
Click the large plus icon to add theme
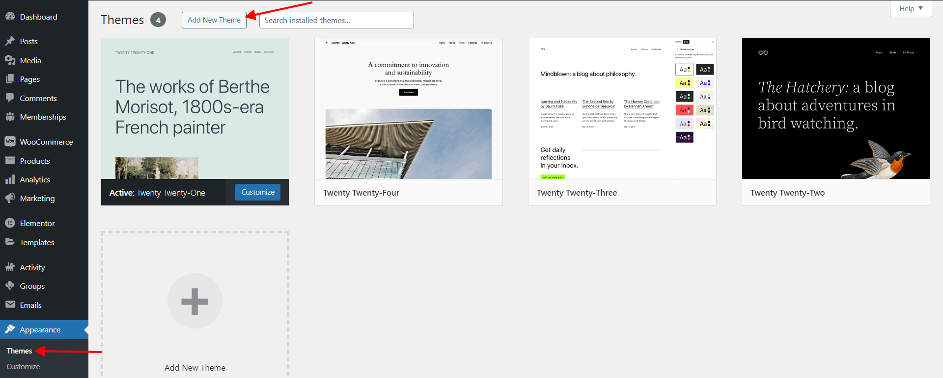(x=195, y=301)
